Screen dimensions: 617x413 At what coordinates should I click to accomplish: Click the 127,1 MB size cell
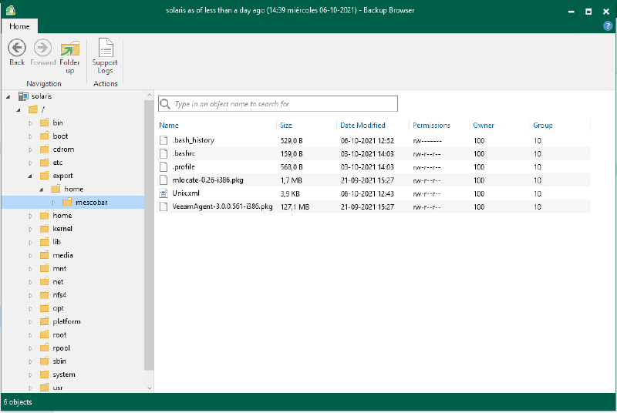point(295,206)
